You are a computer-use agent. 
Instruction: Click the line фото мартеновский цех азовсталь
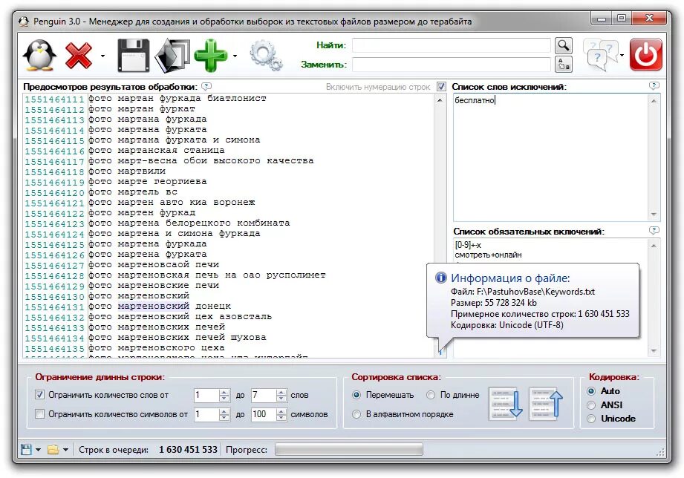pos(180,317)
